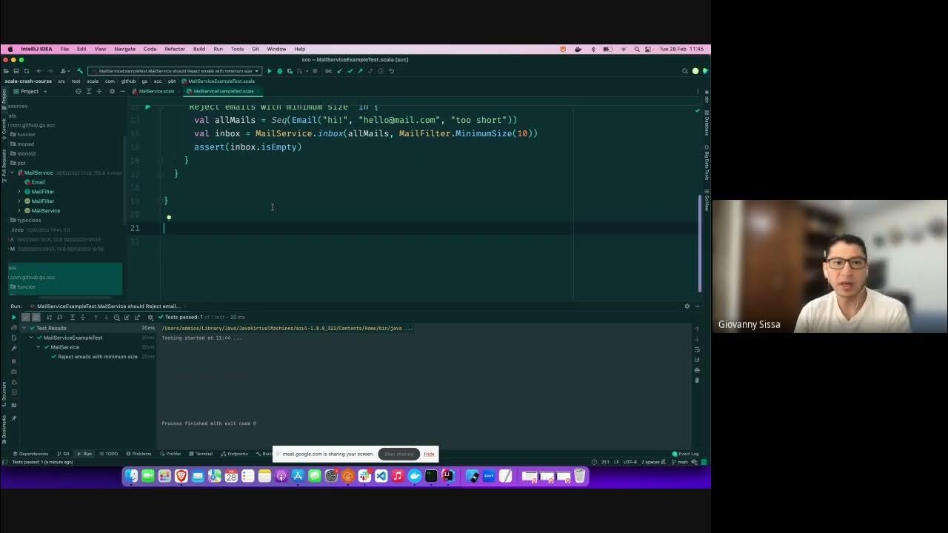This screenshot has height=533, width=948.
Task: Open Search Everywhere with the magnifier icon
Action: 685,71
